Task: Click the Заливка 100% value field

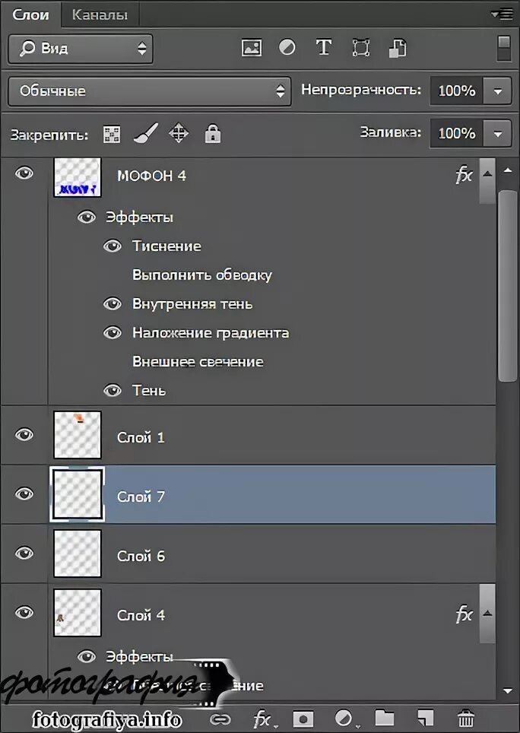Action: (457, 134)
